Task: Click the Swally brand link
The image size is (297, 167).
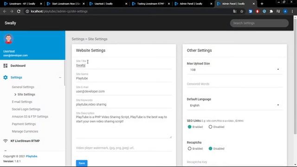Action: 10,23
